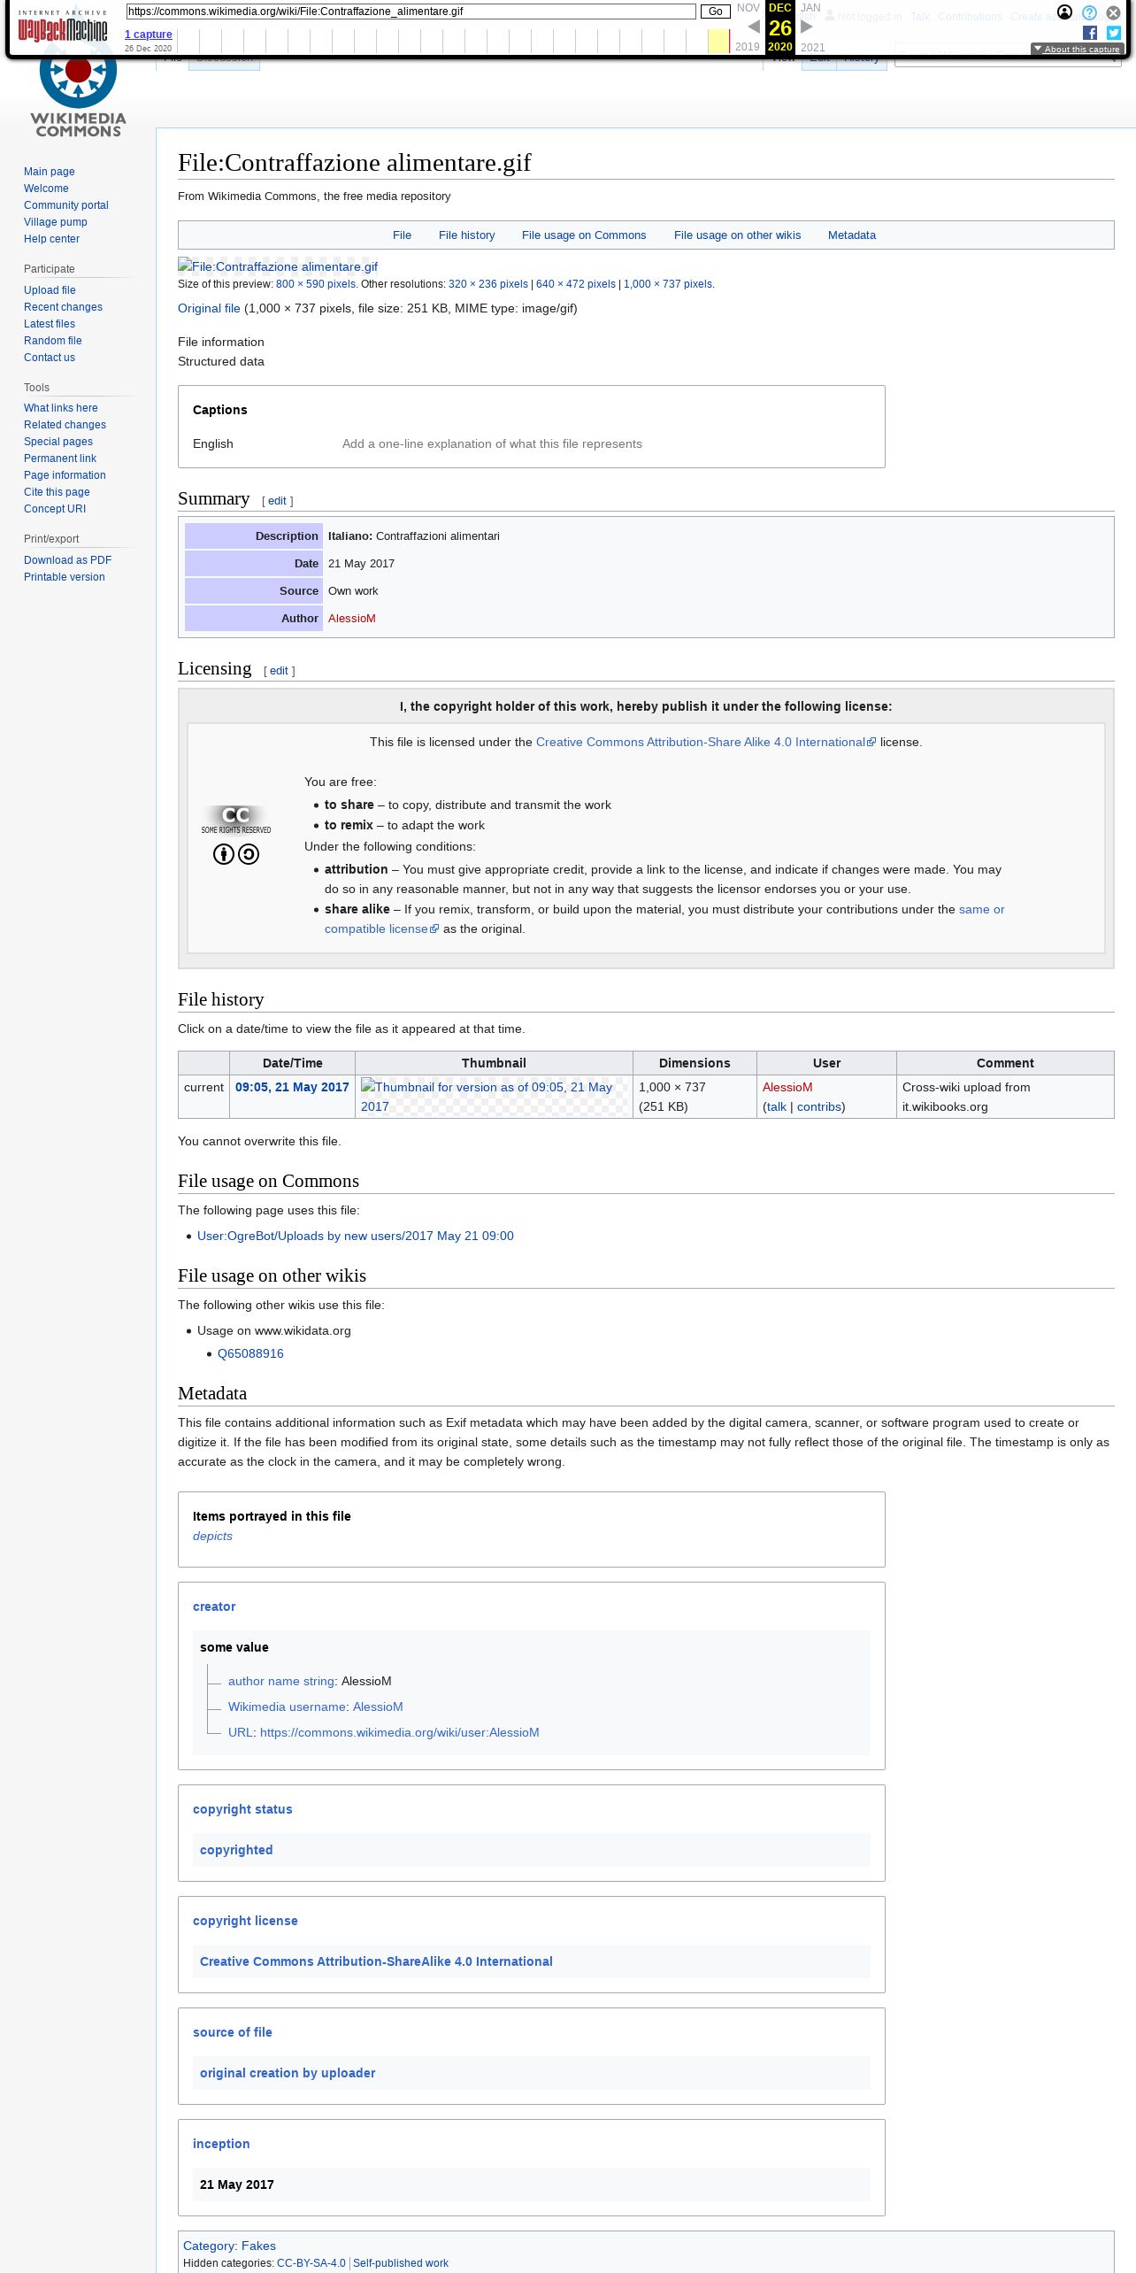Open the inception property link
Viewport: 1136px width, 2273px height.
point(221,2145)
